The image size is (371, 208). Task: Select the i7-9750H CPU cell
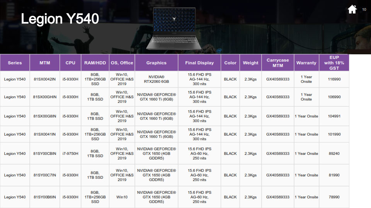click(x=70, y=154)
